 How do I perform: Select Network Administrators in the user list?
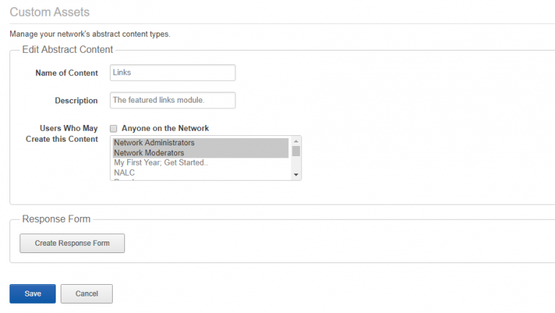[201, 142]
